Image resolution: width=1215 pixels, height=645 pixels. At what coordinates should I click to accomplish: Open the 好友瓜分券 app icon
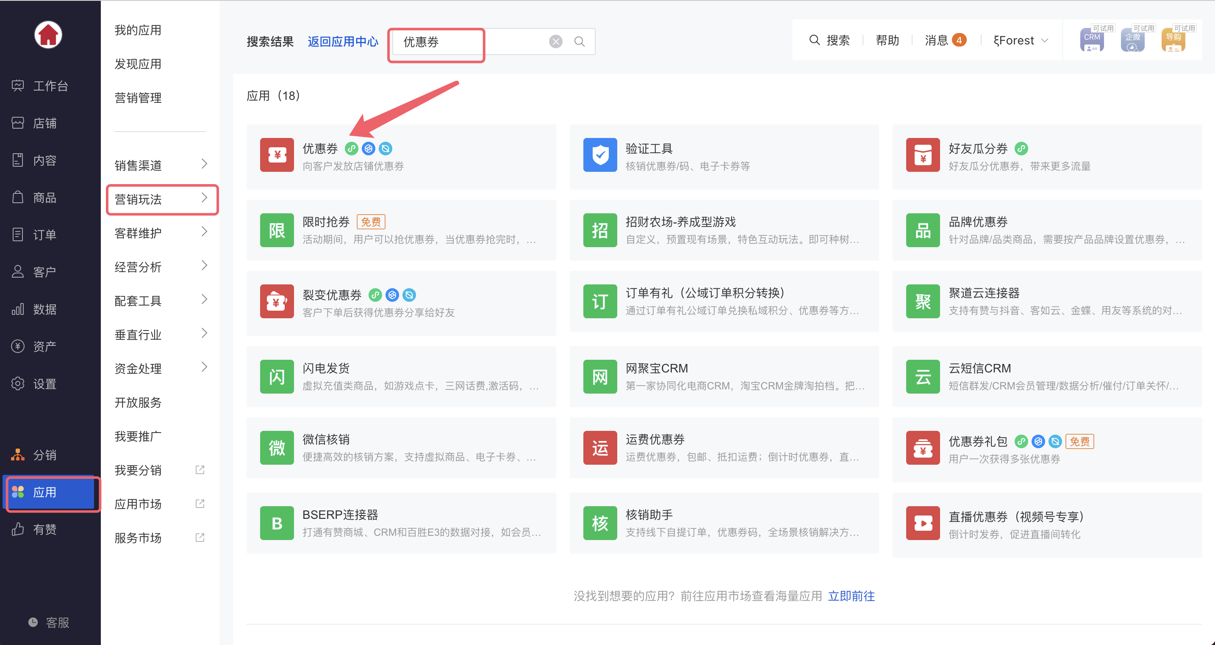(923, 154)
